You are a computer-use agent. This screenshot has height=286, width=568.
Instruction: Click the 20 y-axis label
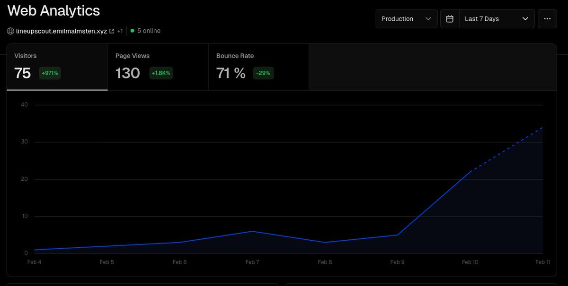click(25, 179)
